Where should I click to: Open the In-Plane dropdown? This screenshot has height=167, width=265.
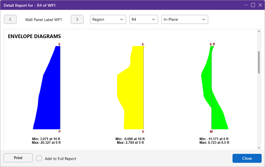[x=184, y=19]
